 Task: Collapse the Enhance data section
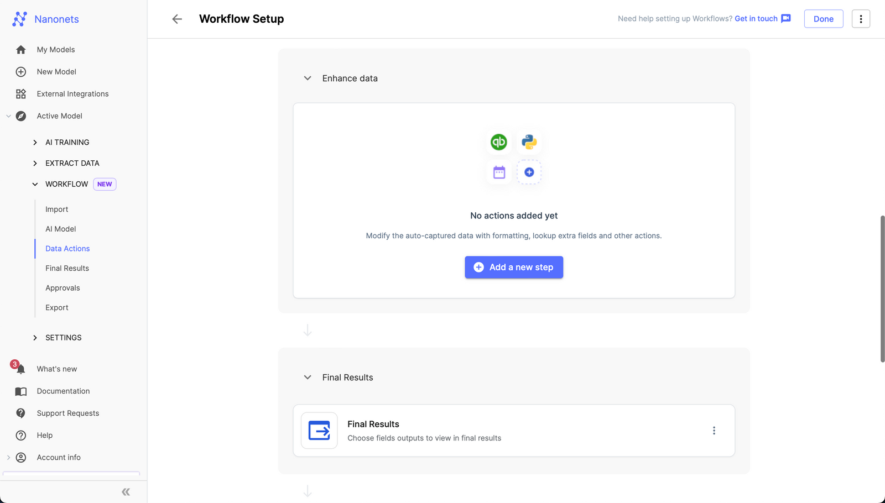pos(308,78)
